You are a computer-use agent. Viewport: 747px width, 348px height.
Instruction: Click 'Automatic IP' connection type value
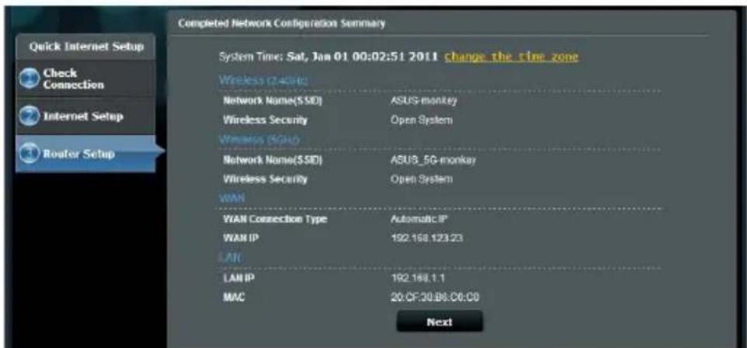coord(419,219)
